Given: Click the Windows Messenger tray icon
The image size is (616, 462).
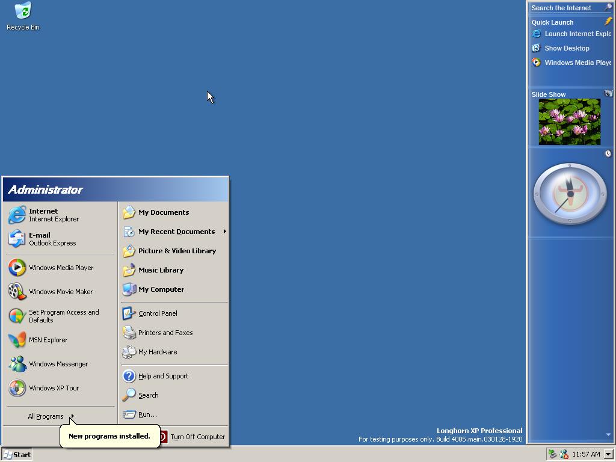Looking at the screenshot, I should [564, 454].
